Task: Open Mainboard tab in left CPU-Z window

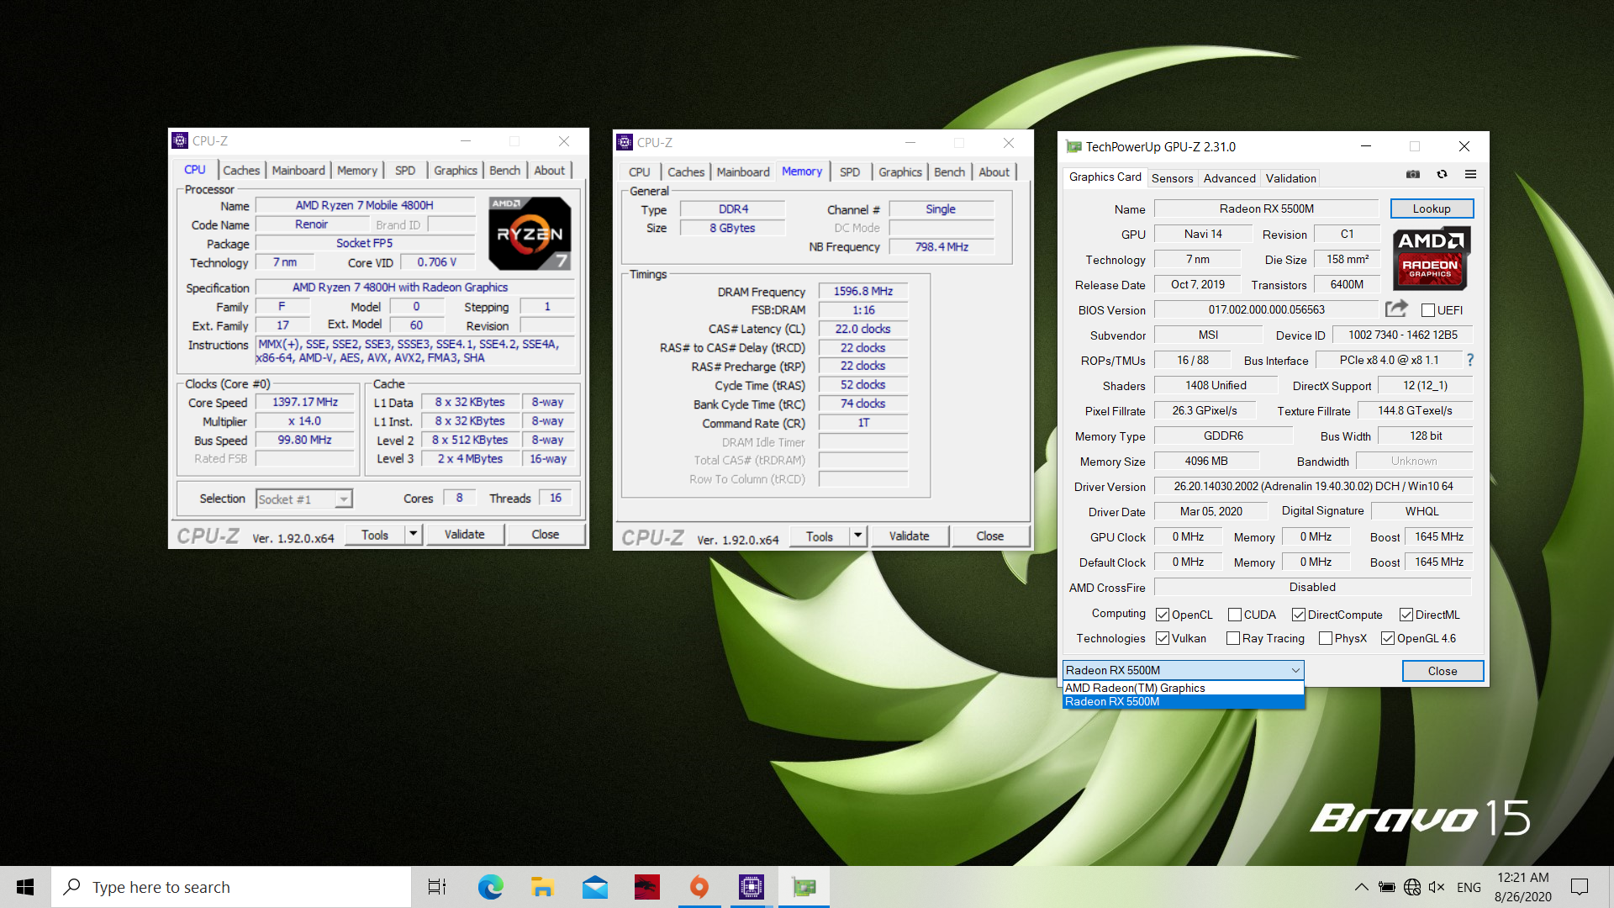Action: pyautogui.click(x=298, y=170)
